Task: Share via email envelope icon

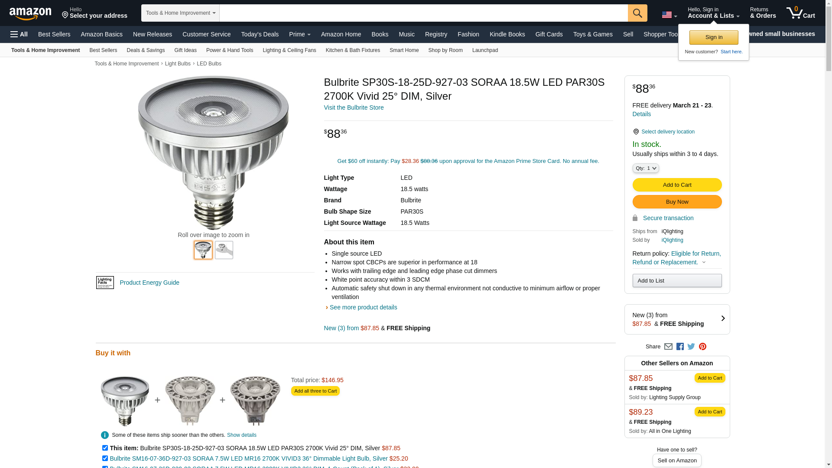Action: [x=668, y=347]
